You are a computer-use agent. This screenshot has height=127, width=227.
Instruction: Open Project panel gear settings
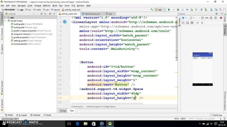[x=50, y=14]
